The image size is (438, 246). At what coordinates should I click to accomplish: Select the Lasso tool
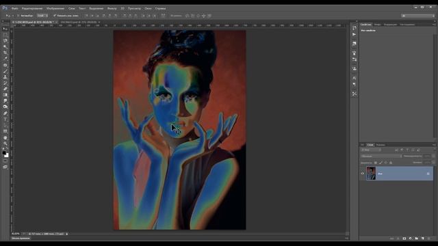pos(5,41)
